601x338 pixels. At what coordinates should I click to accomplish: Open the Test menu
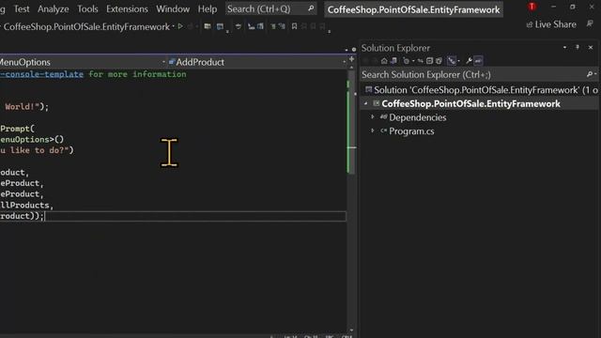click(22, 8)
